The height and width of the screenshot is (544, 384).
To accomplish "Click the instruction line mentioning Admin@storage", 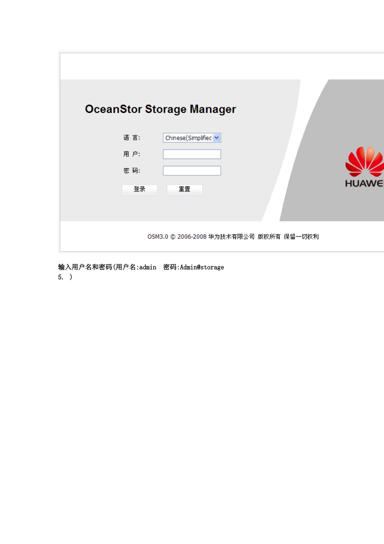I will click(x=141, y=267).
